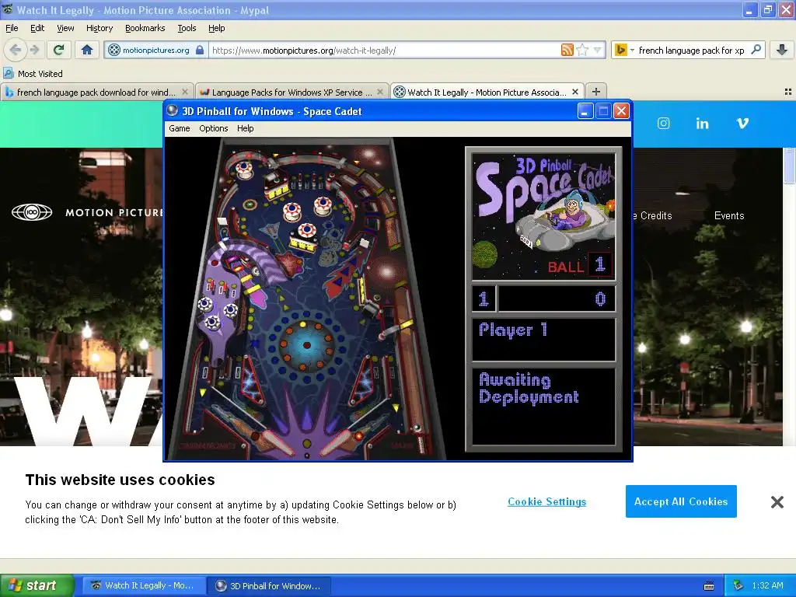Click the french language pack search field
The height and width of the screenshot is (597, 796).
(691, 50)
